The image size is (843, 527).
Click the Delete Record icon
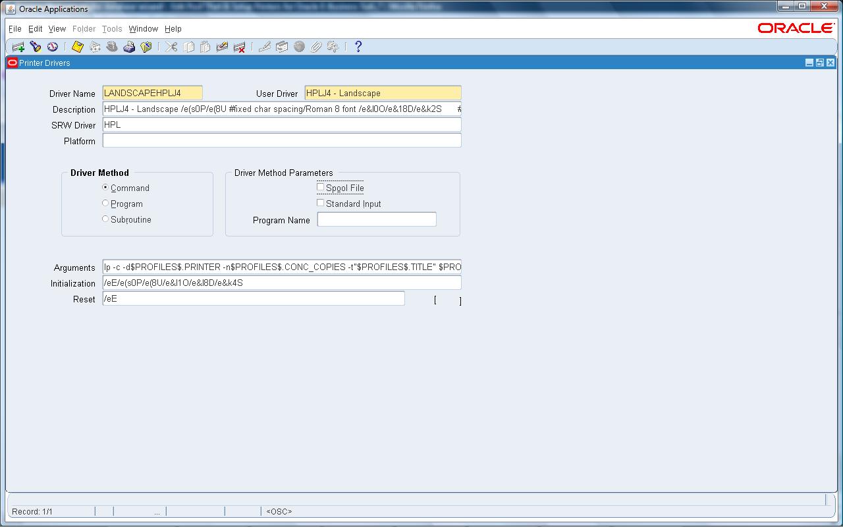tap(240, 47)
